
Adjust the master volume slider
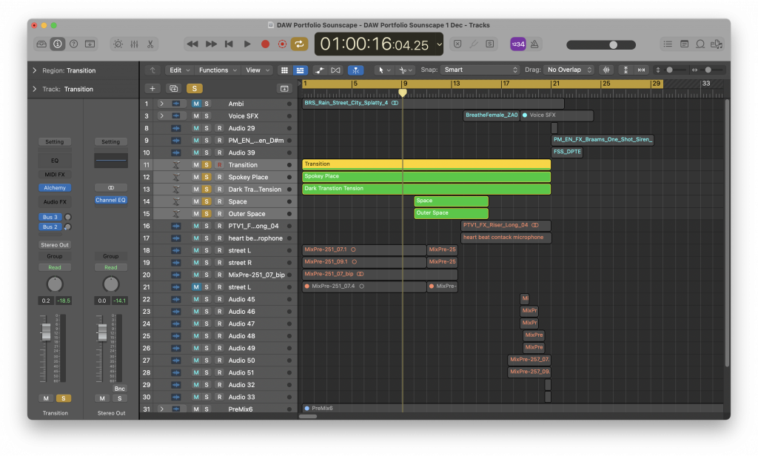point(601,45)
